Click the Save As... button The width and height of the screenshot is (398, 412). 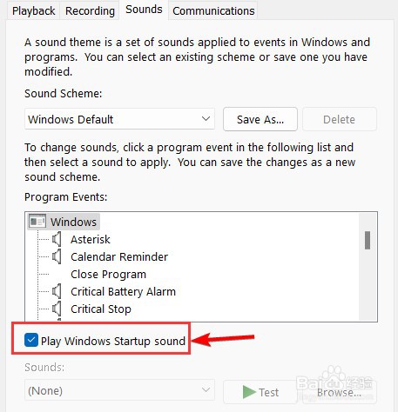tap(260, 119)
